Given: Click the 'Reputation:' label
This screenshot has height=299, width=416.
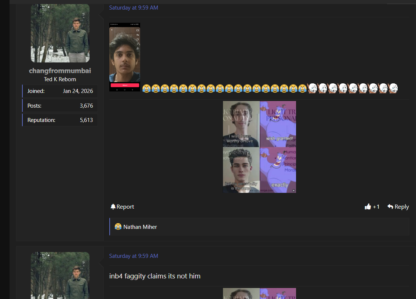Looking at the screenshot, I should (41, 120).
